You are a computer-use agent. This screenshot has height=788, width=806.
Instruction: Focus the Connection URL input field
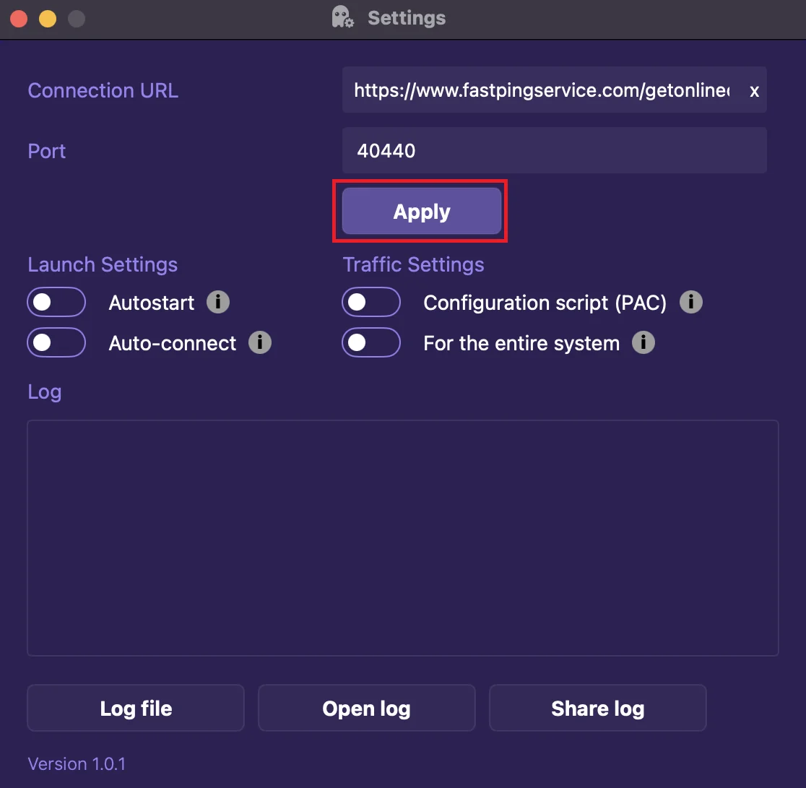click(542, 91)
